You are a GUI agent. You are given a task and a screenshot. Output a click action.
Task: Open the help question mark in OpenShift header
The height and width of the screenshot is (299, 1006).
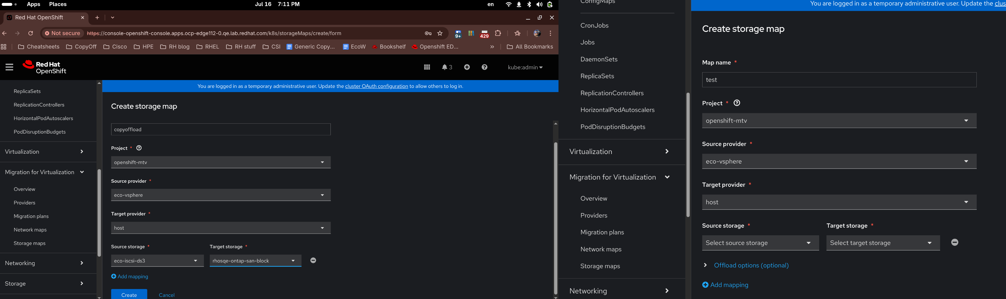pyautogui.click(x=484, y=67)
